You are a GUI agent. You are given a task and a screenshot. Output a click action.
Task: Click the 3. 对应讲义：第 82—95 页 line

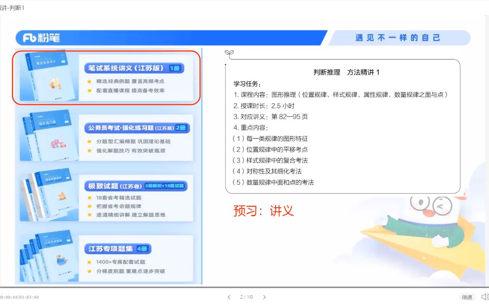[x=271, y=117]
